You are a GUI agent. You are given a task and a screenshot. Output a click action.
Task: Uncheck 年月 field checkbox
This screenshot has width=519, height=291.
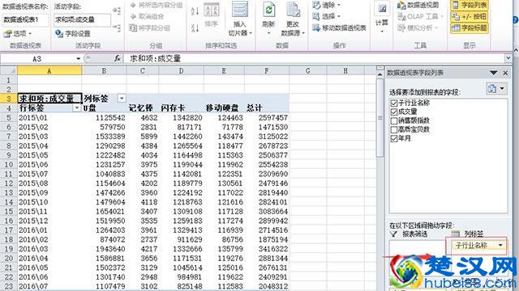tap(393, 138)
